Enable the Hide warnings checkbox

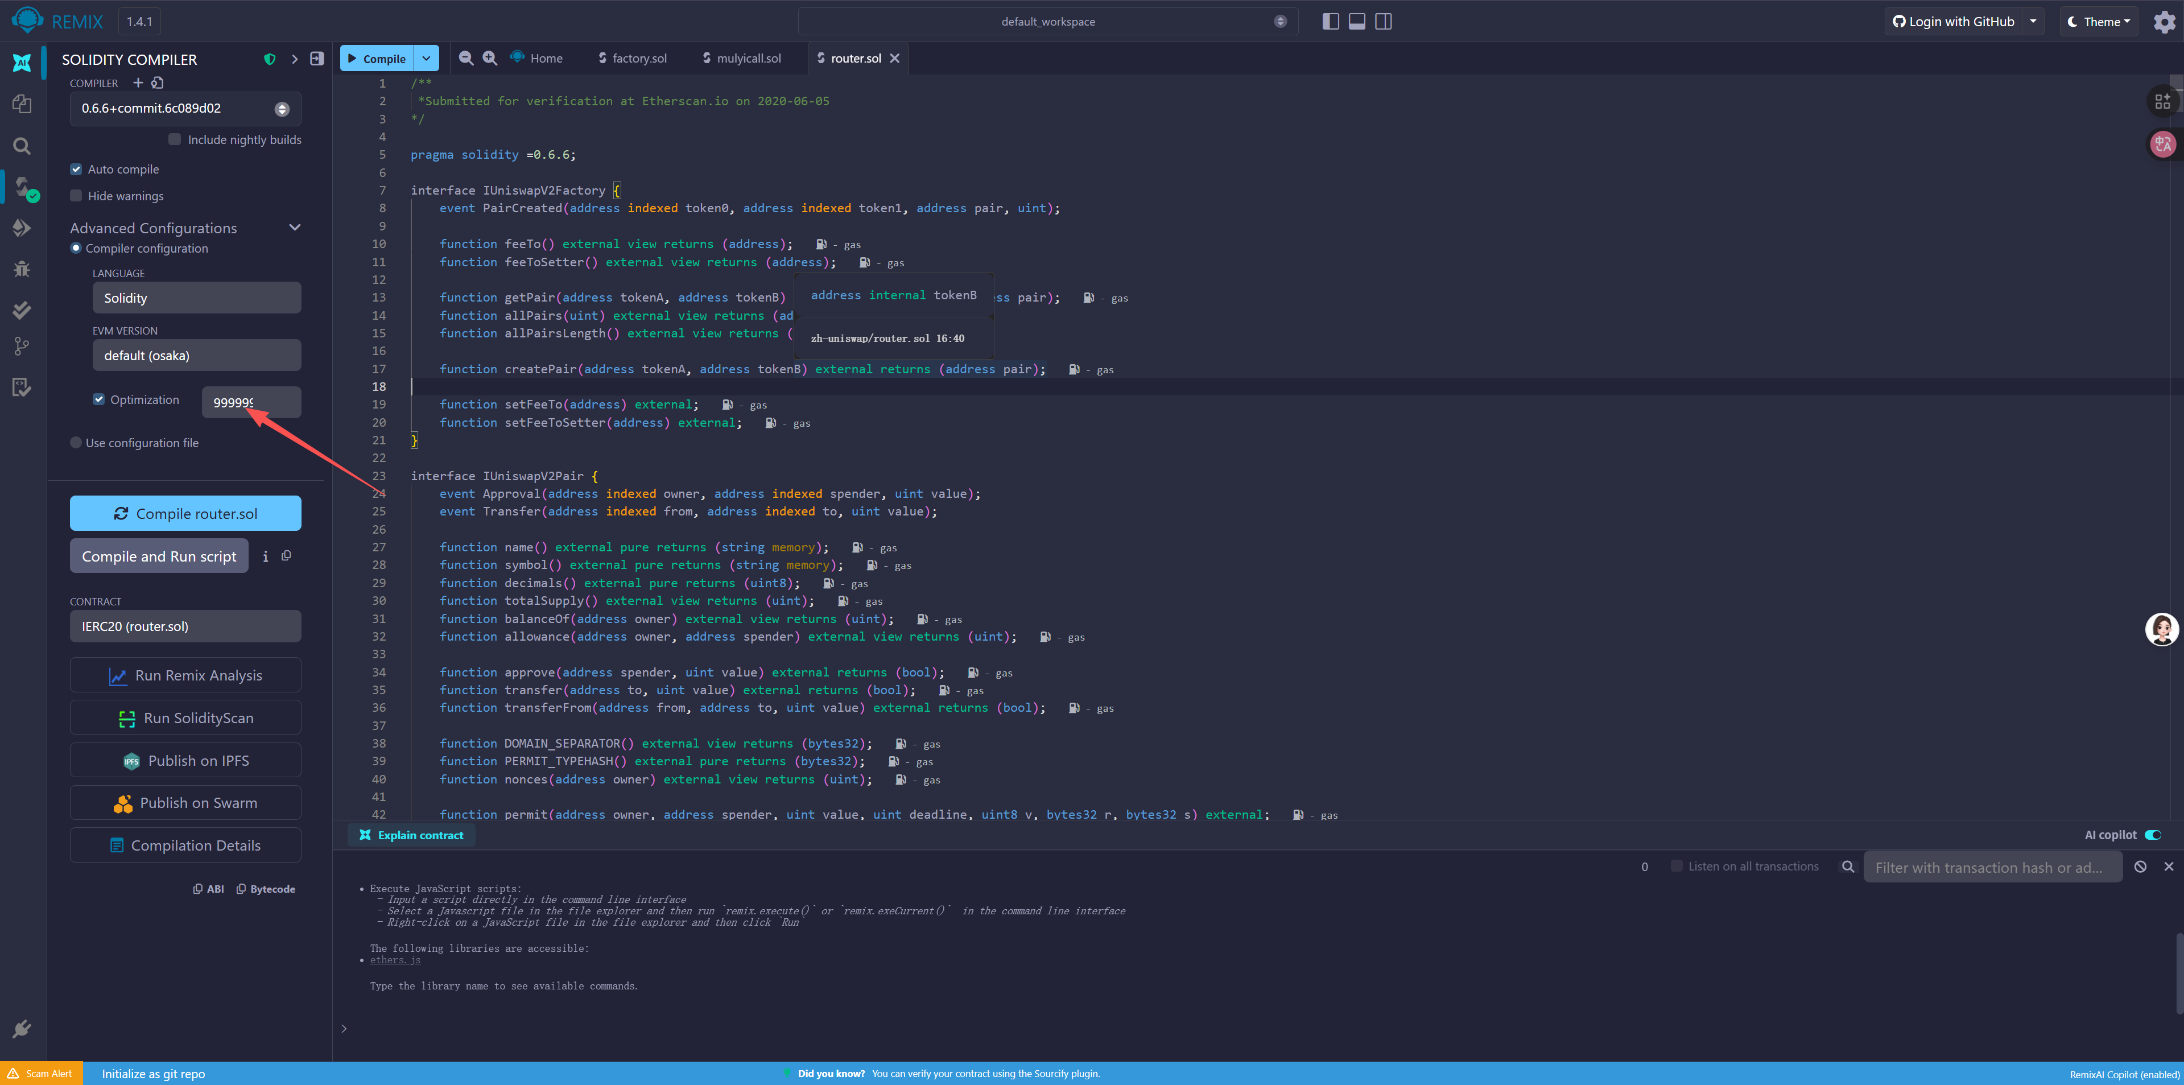click(x=76, y=196)
